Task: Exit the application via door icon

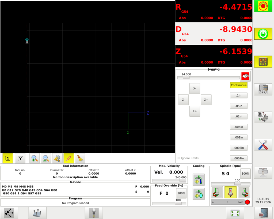Action: click(x=263, y=213)
